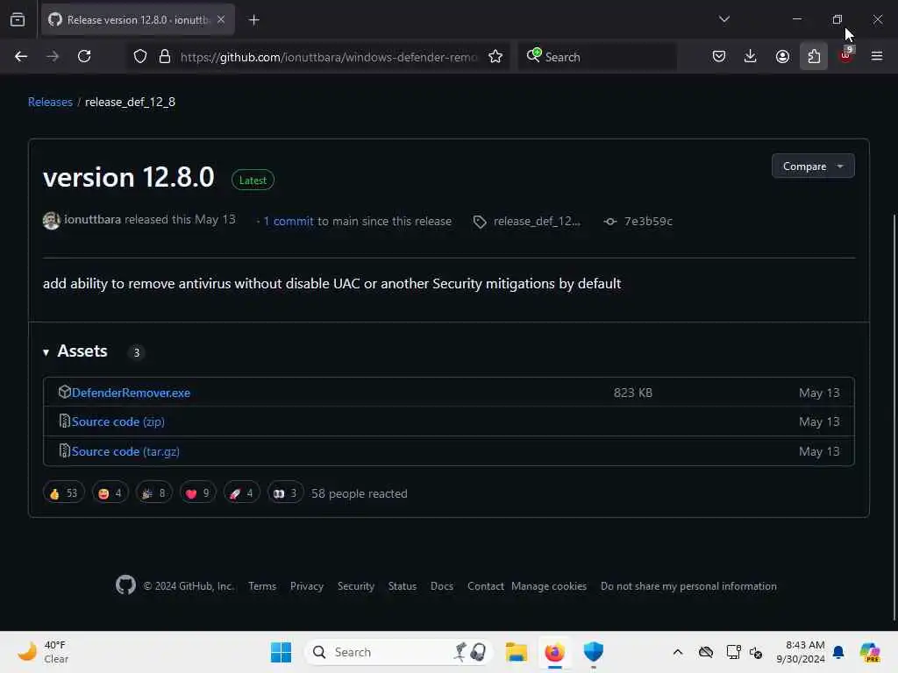View the 1 commit link
Screen dimensions: 898x673
pyautogui.click(x=288, y=221)
